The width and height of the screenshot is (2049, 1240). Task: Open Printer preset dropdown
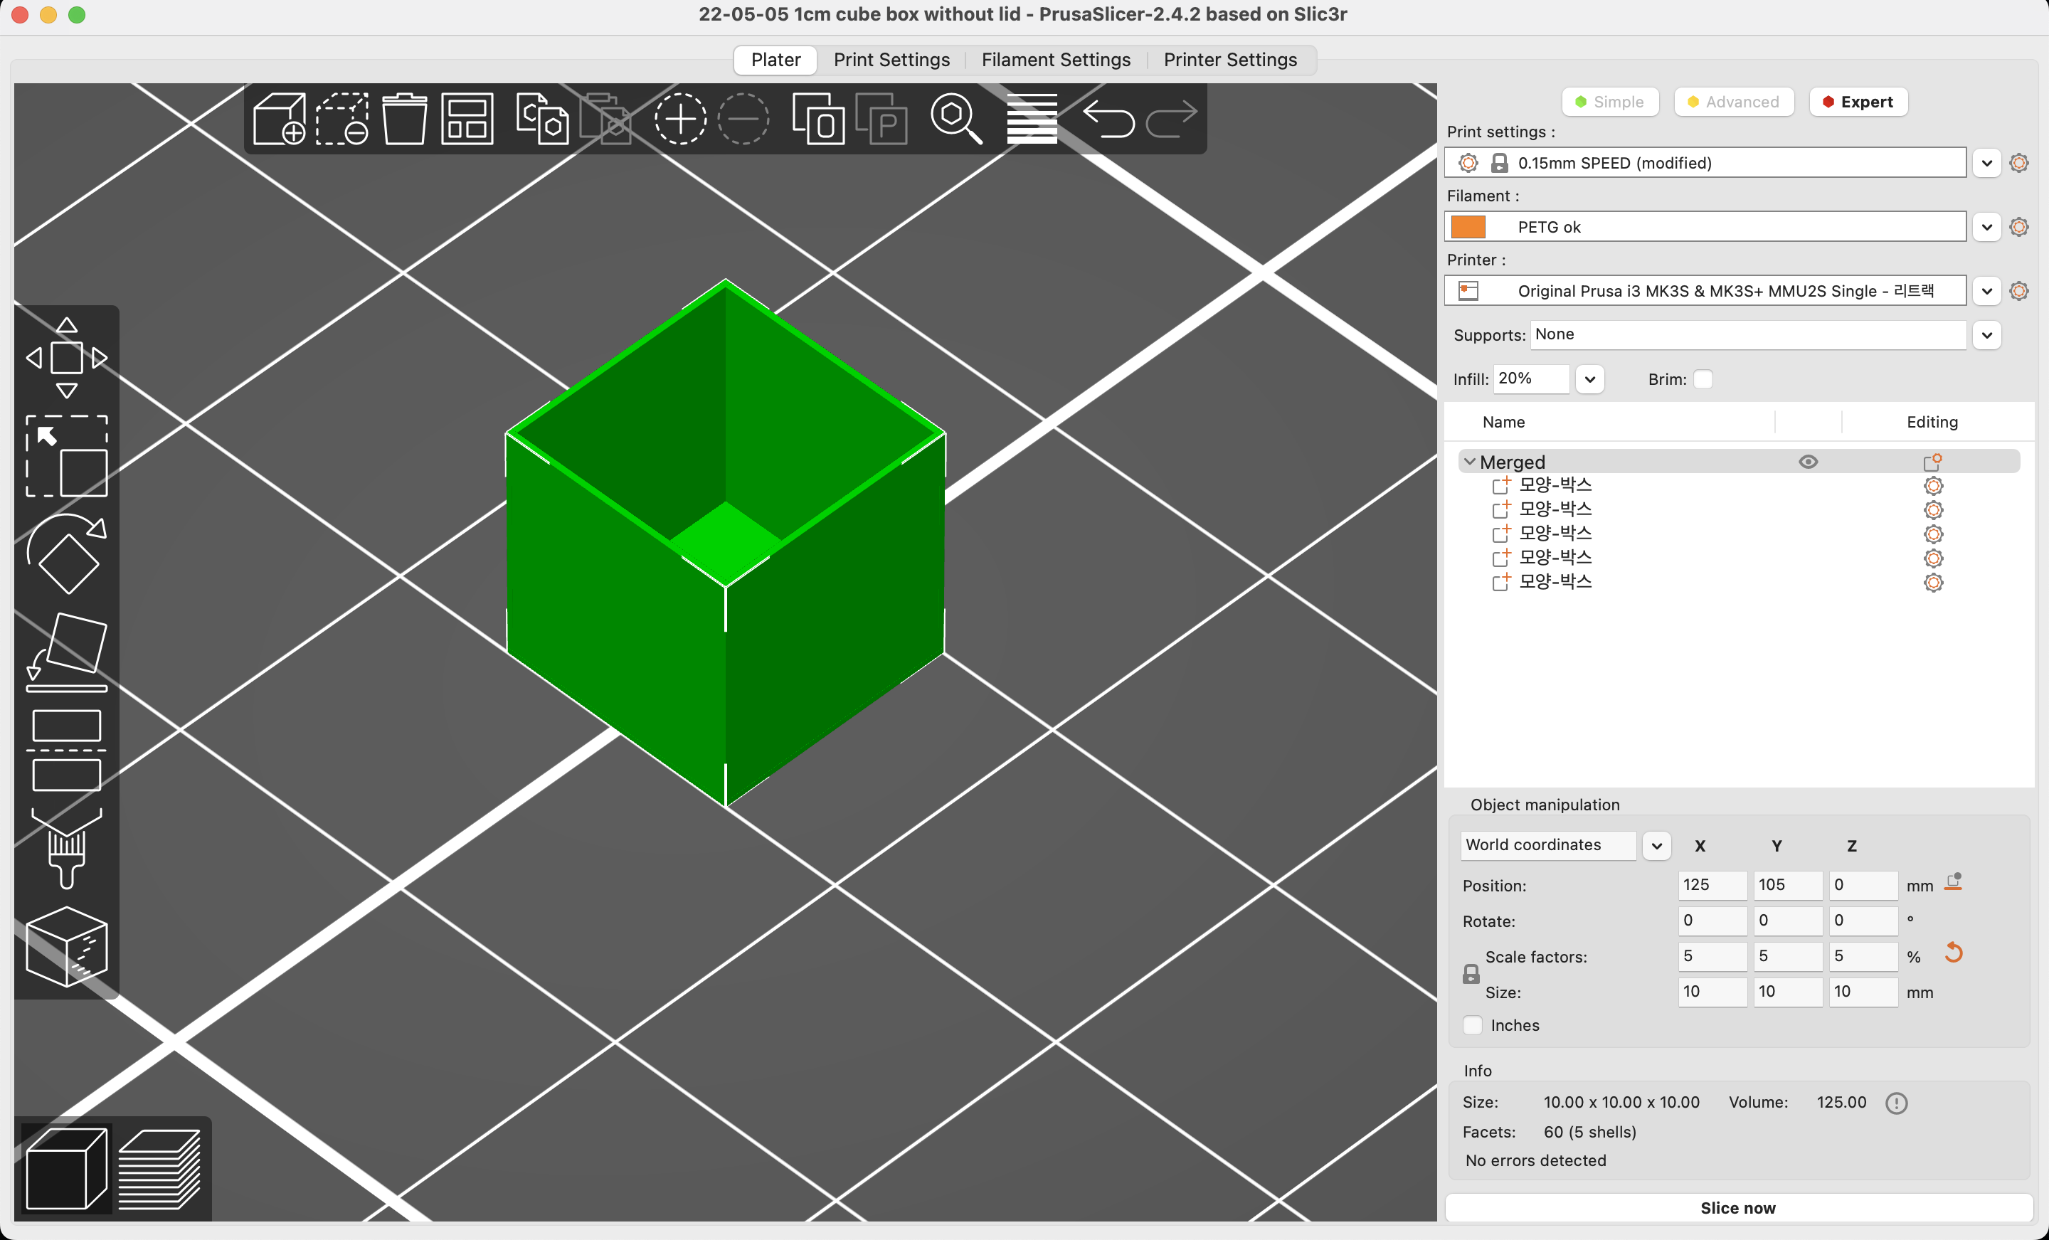[1986, 291]
